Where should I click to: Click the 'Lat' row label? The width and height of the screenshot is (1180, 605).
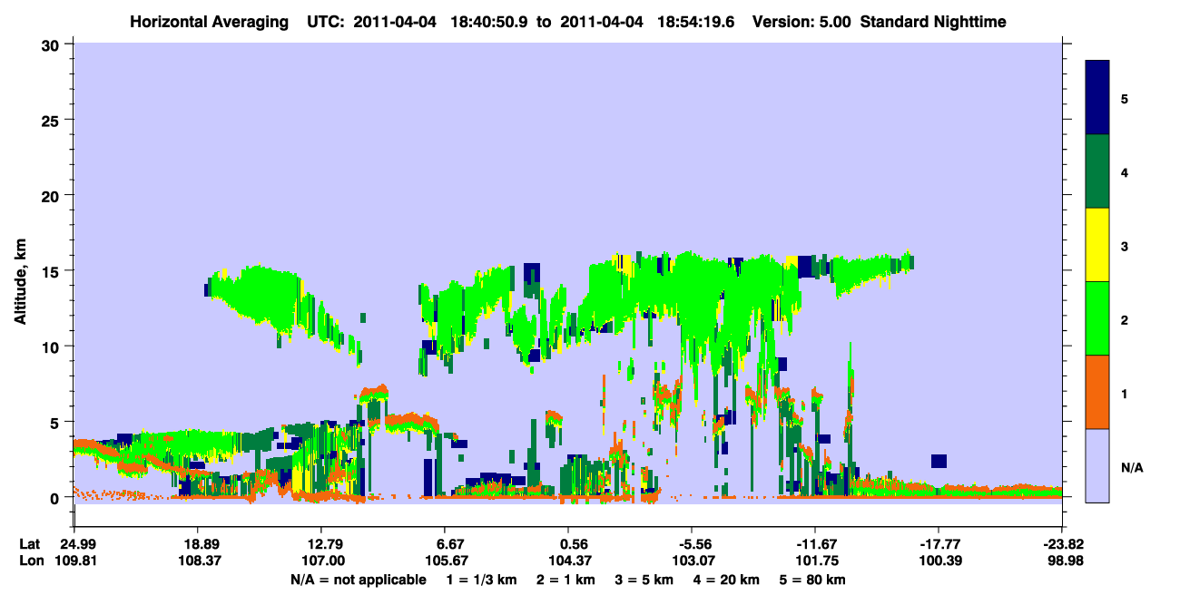point(29,544)
